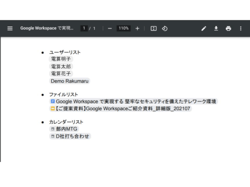Viewport: 250px width, 187px height.
Task: Click the total page count after the slash
Action: pyautogui.click(x=94, y=29)
